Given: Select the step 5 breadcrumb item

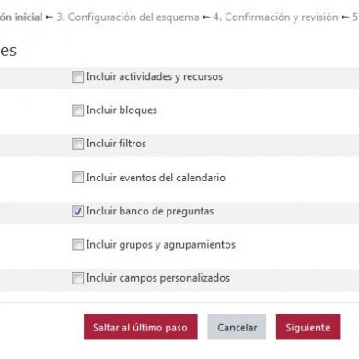Looking at the screenshot, I should (x=355, y=17).
